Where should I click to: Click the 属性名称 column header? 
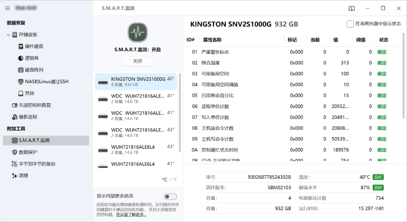212,40
